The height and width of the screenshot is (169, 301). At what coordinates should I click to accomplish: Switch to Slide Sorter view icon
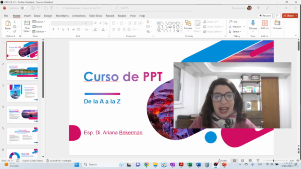coord(243,161)
